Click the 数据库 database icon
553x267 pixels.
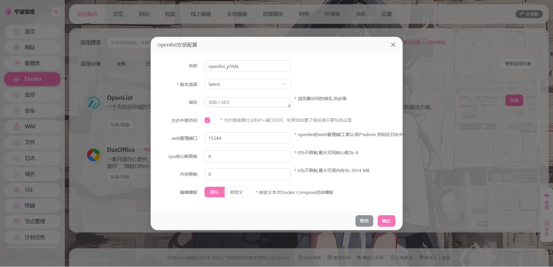pyautogui.click(x=16, y=64)
